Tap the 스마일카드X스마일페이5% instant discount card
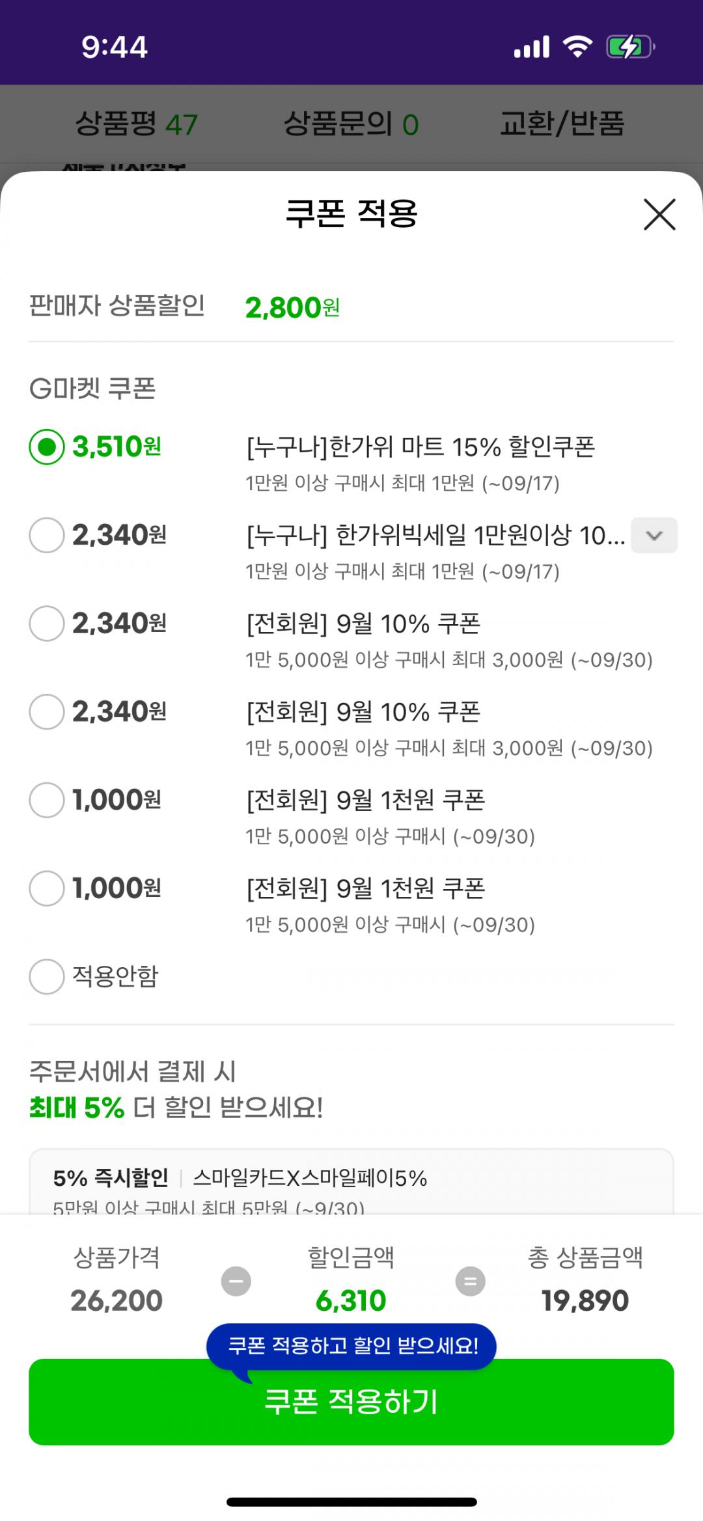Screen dimensions: 703x1521 tap(351, 1185)
